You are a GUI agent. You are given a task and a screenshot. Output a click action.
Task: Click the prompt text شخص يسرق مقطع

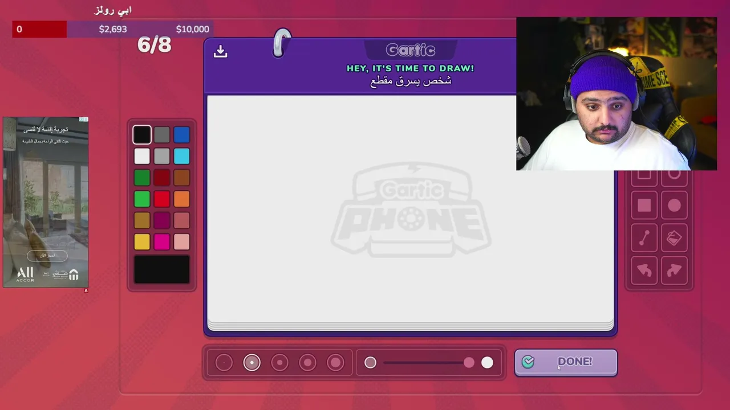(411, 81)
